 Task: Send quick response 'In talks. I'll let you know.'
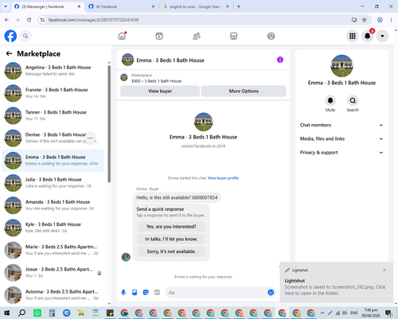click(x=171, y=239)
